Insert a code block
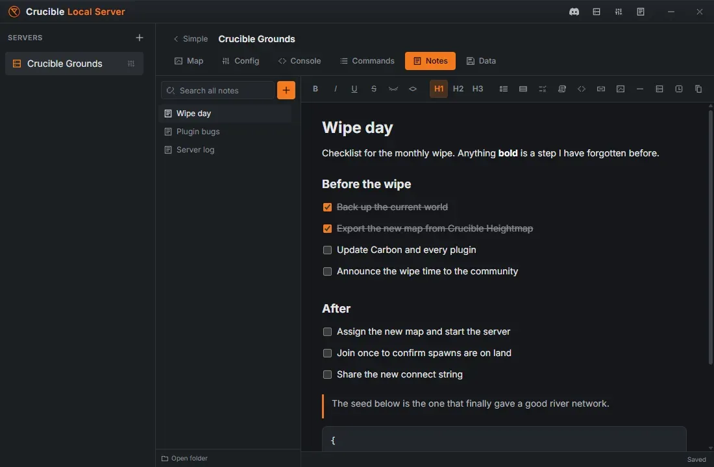This screenshot has width=714, height=467. pyautogui.click(x=582, y=89)
